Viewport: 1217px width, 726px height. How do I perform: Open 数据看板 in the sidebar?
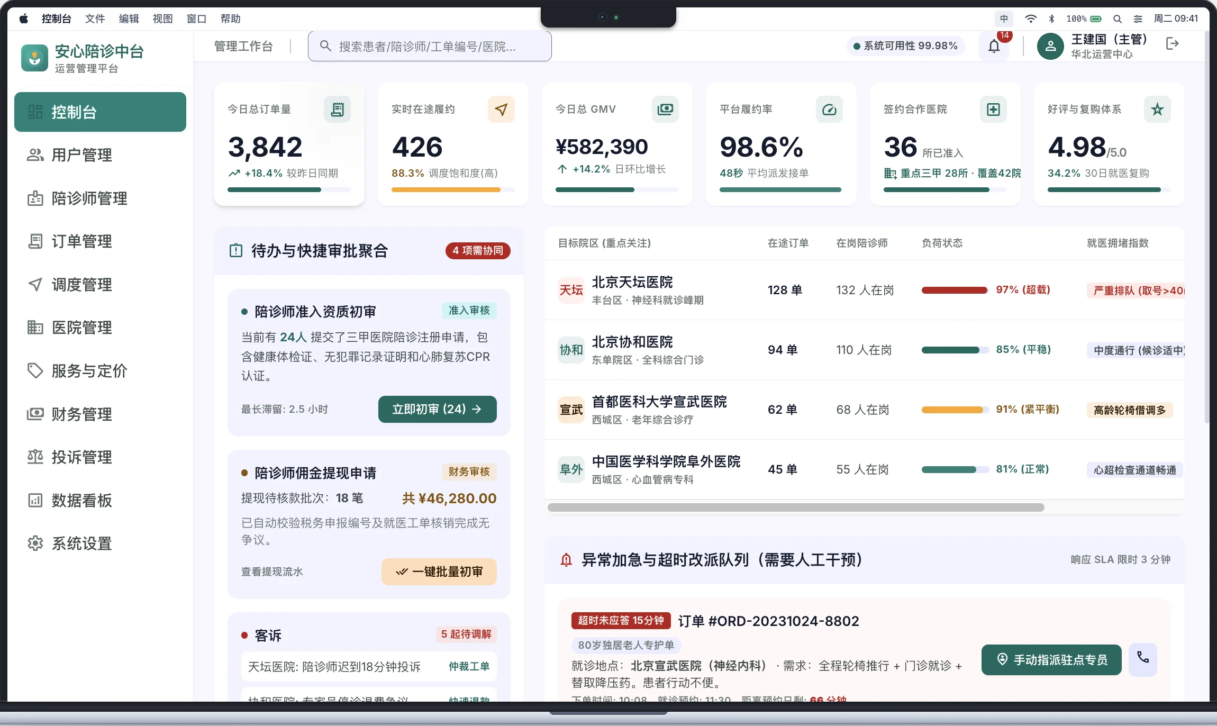[100, 500]
